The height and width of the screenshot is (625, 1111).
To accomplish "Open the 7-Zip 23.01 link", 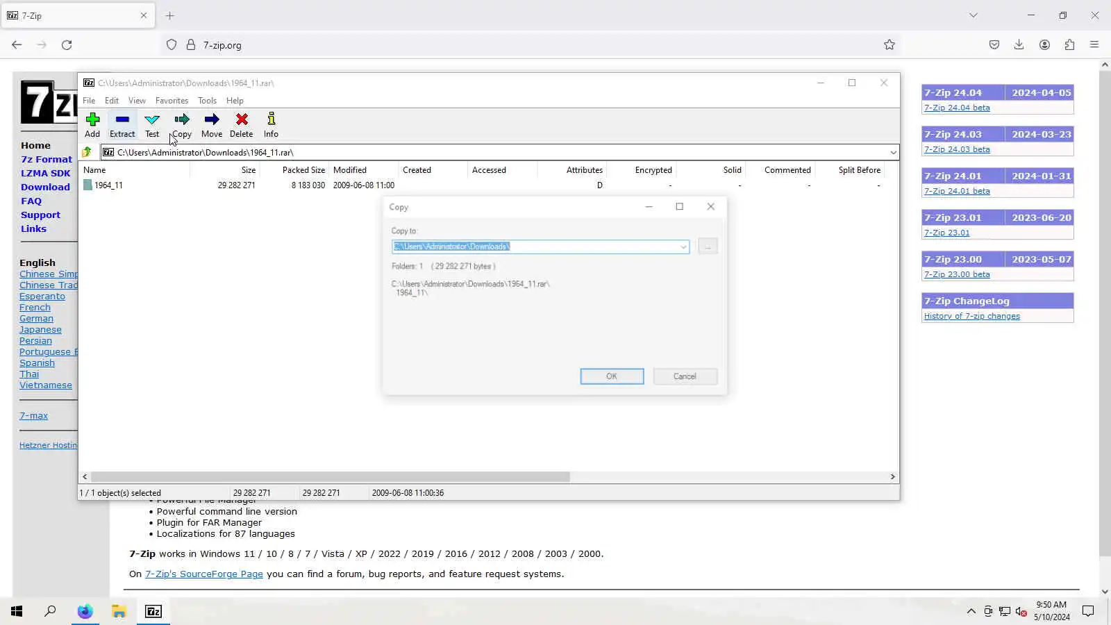I will [946, 233].
